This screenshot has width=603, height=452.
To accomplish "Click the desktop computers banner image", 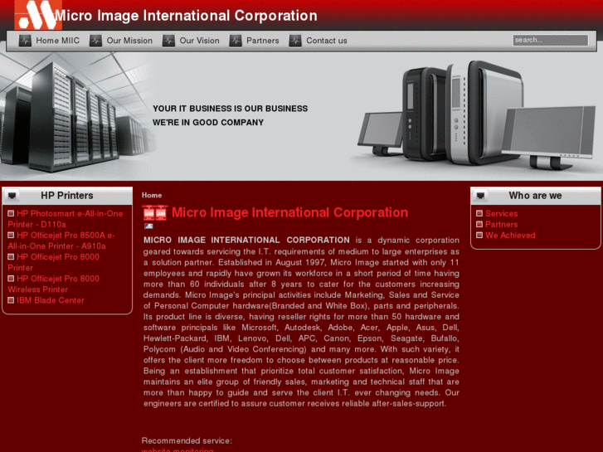I will pyautogui.click(x=477, y=115).
